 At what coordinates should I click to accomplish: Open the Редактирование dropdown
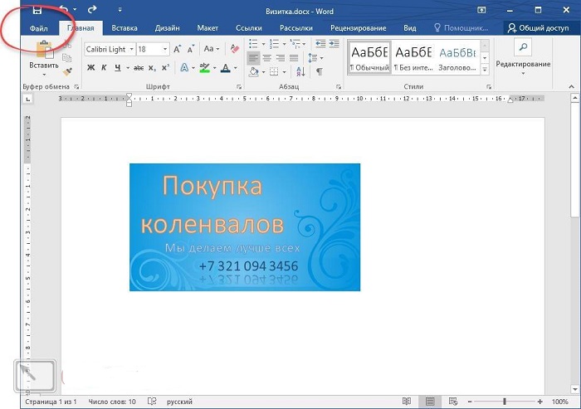[523, 58]
